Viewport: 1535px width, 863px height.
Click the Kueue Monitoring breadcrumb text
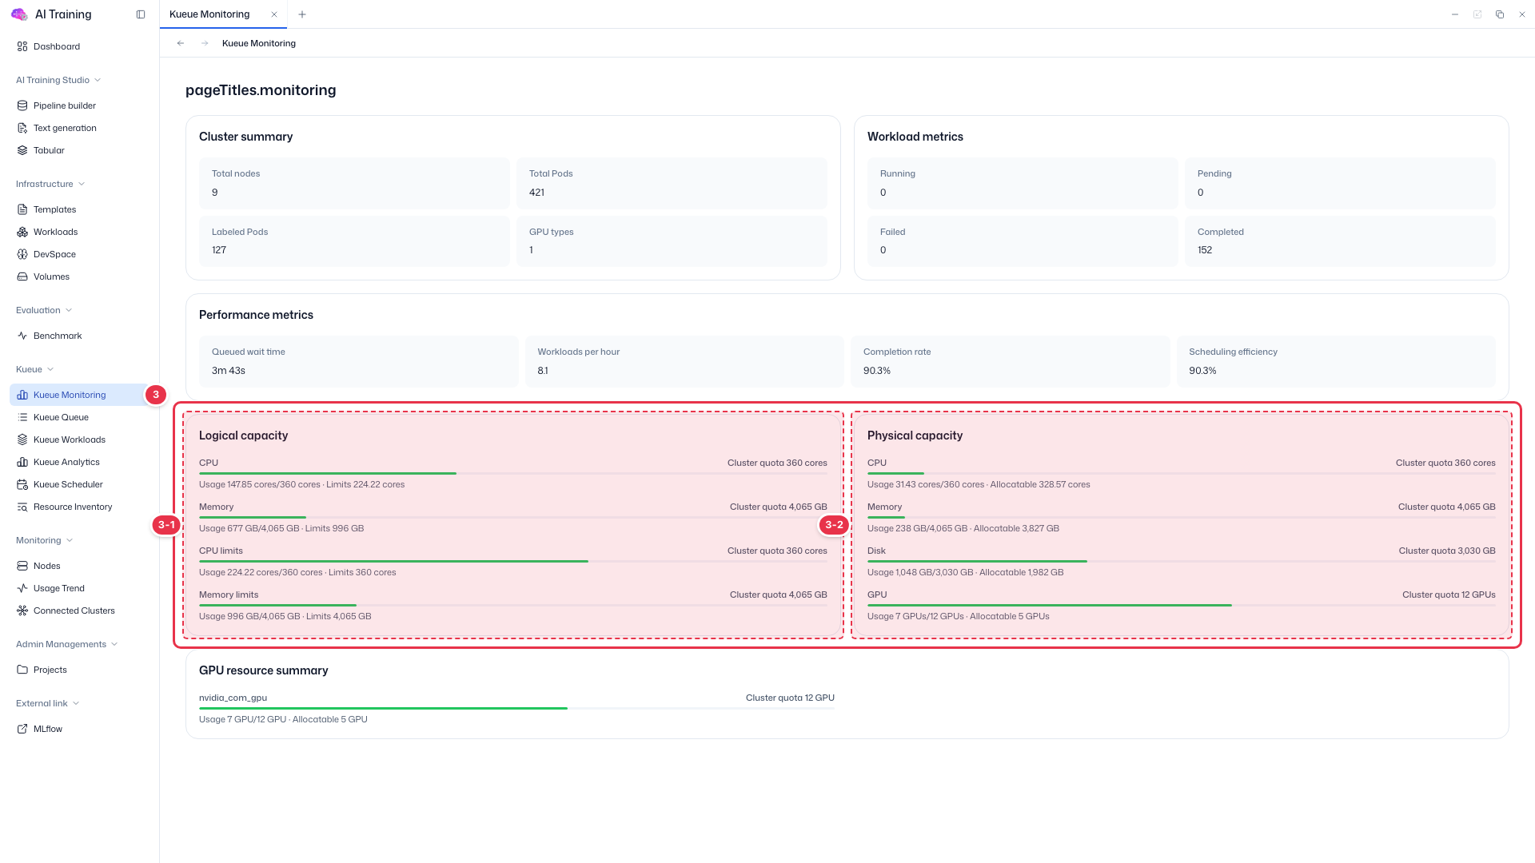pyautogui.click(x=259, y=43)
